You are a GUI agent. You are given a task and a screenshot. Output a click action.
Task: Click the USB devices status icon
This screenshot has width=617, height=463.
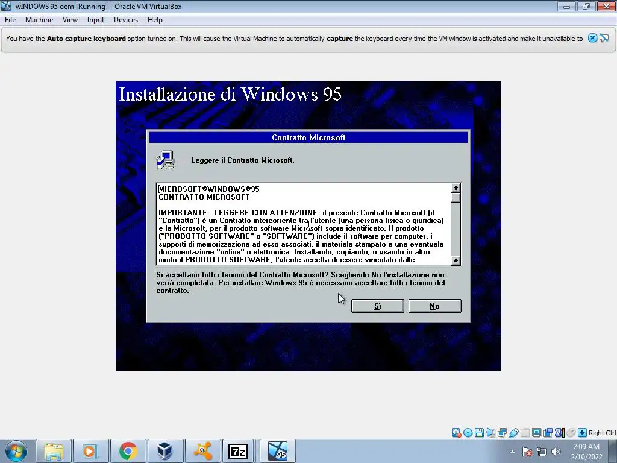(x=513, y=433)
